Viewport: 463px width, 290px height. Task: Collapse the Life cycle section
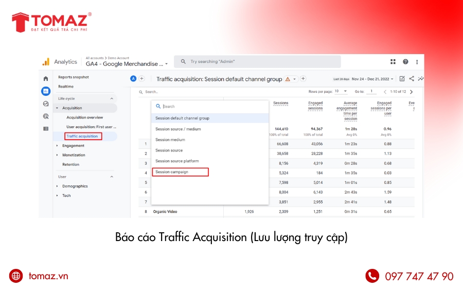tap(112, 99)
